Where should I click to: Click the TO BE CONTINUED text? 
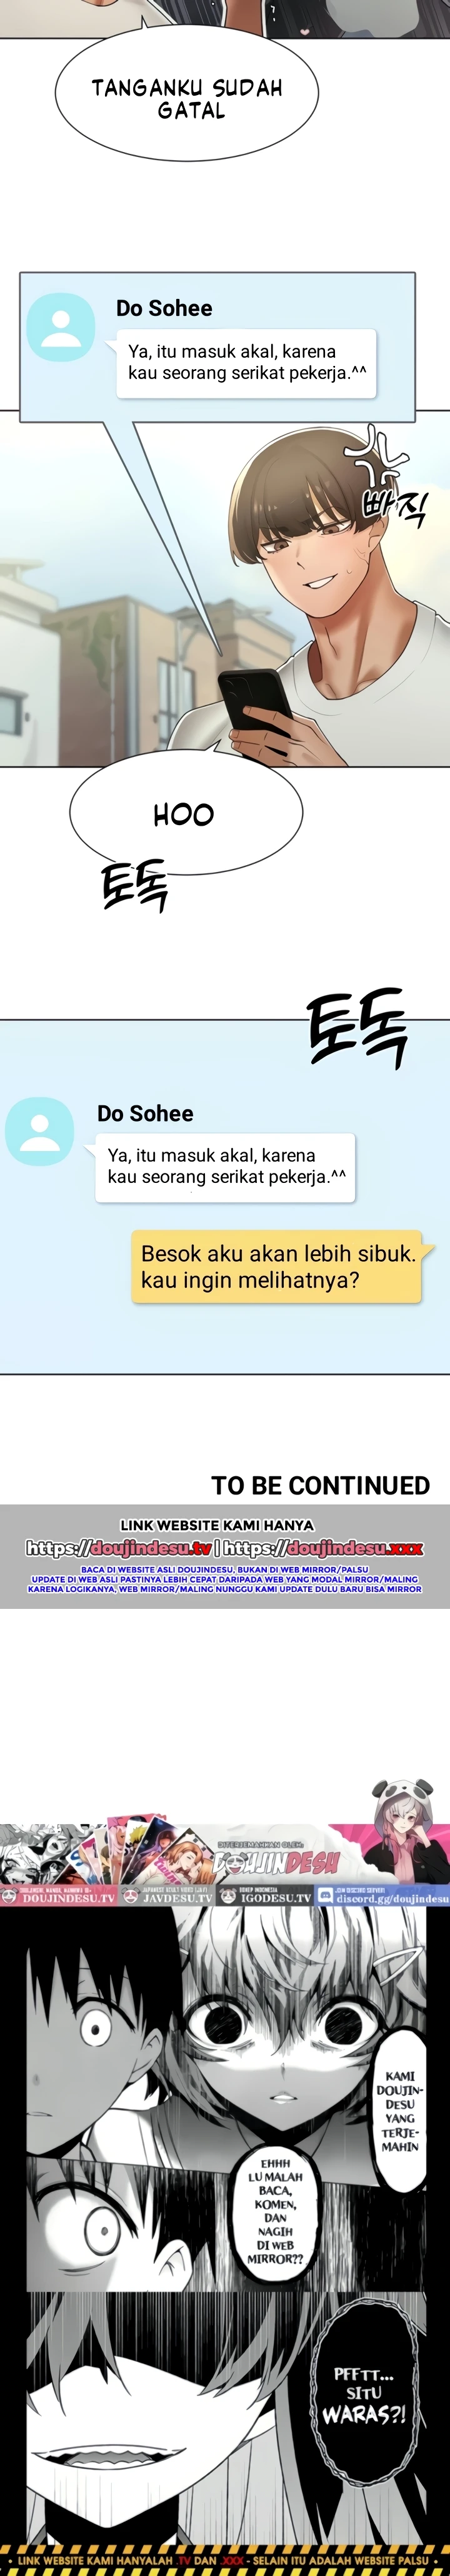[x=320, y=1485]
